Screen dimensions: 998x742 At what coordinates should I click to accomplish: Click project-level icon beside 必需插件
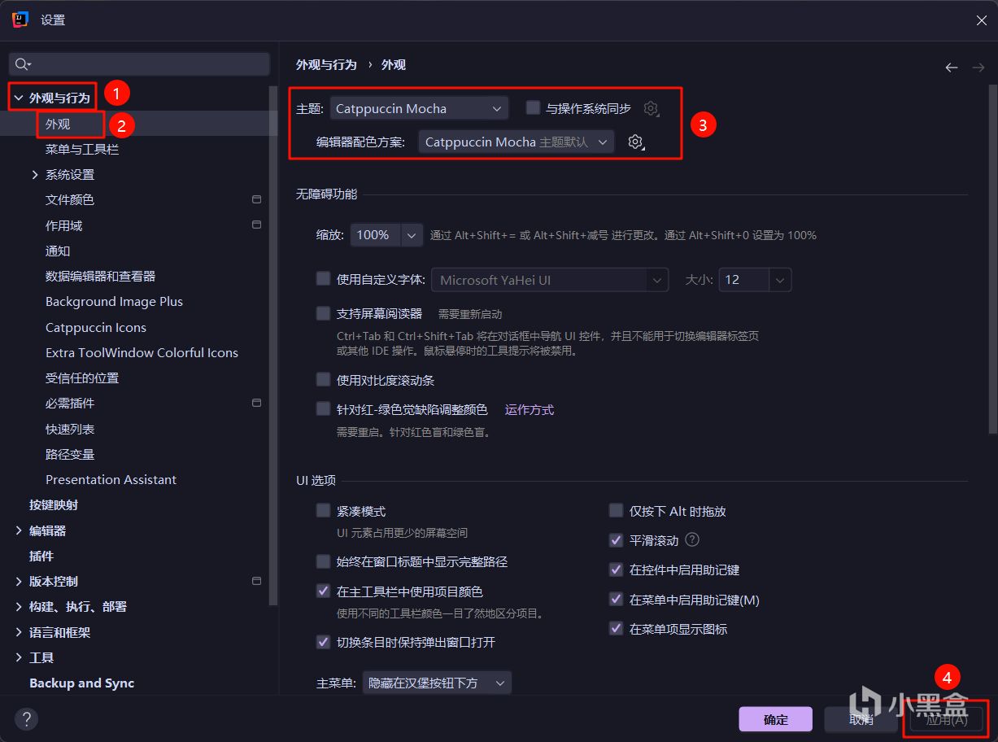[257, 403]
